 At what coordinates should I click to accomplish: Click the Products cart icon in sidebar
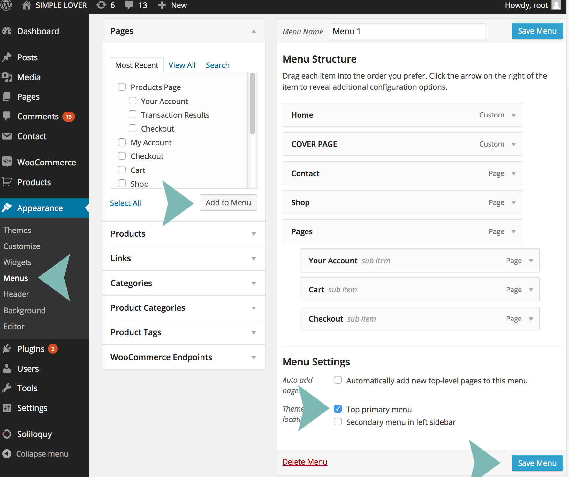tap(7, 182)
